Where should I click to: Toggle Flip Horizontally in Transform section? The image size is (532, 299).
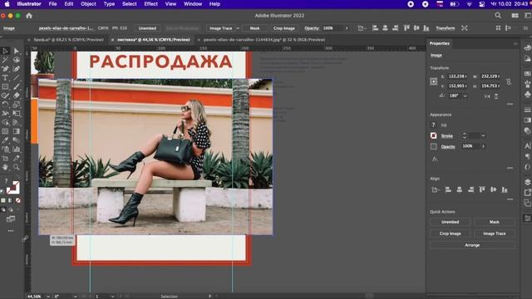point(487,96)
